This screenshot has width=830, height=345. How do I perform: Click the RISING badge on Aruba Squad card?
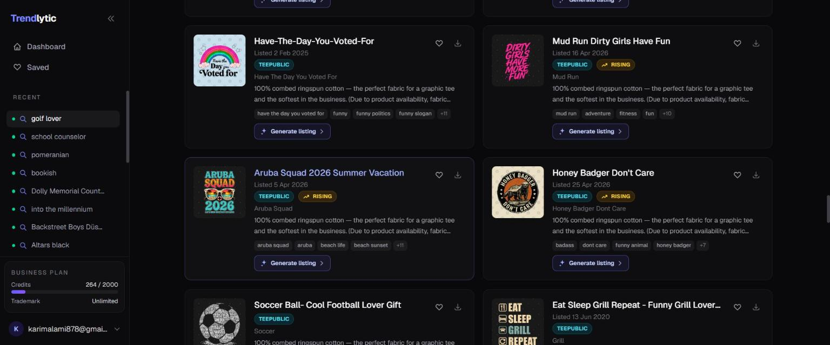point(317,197)
